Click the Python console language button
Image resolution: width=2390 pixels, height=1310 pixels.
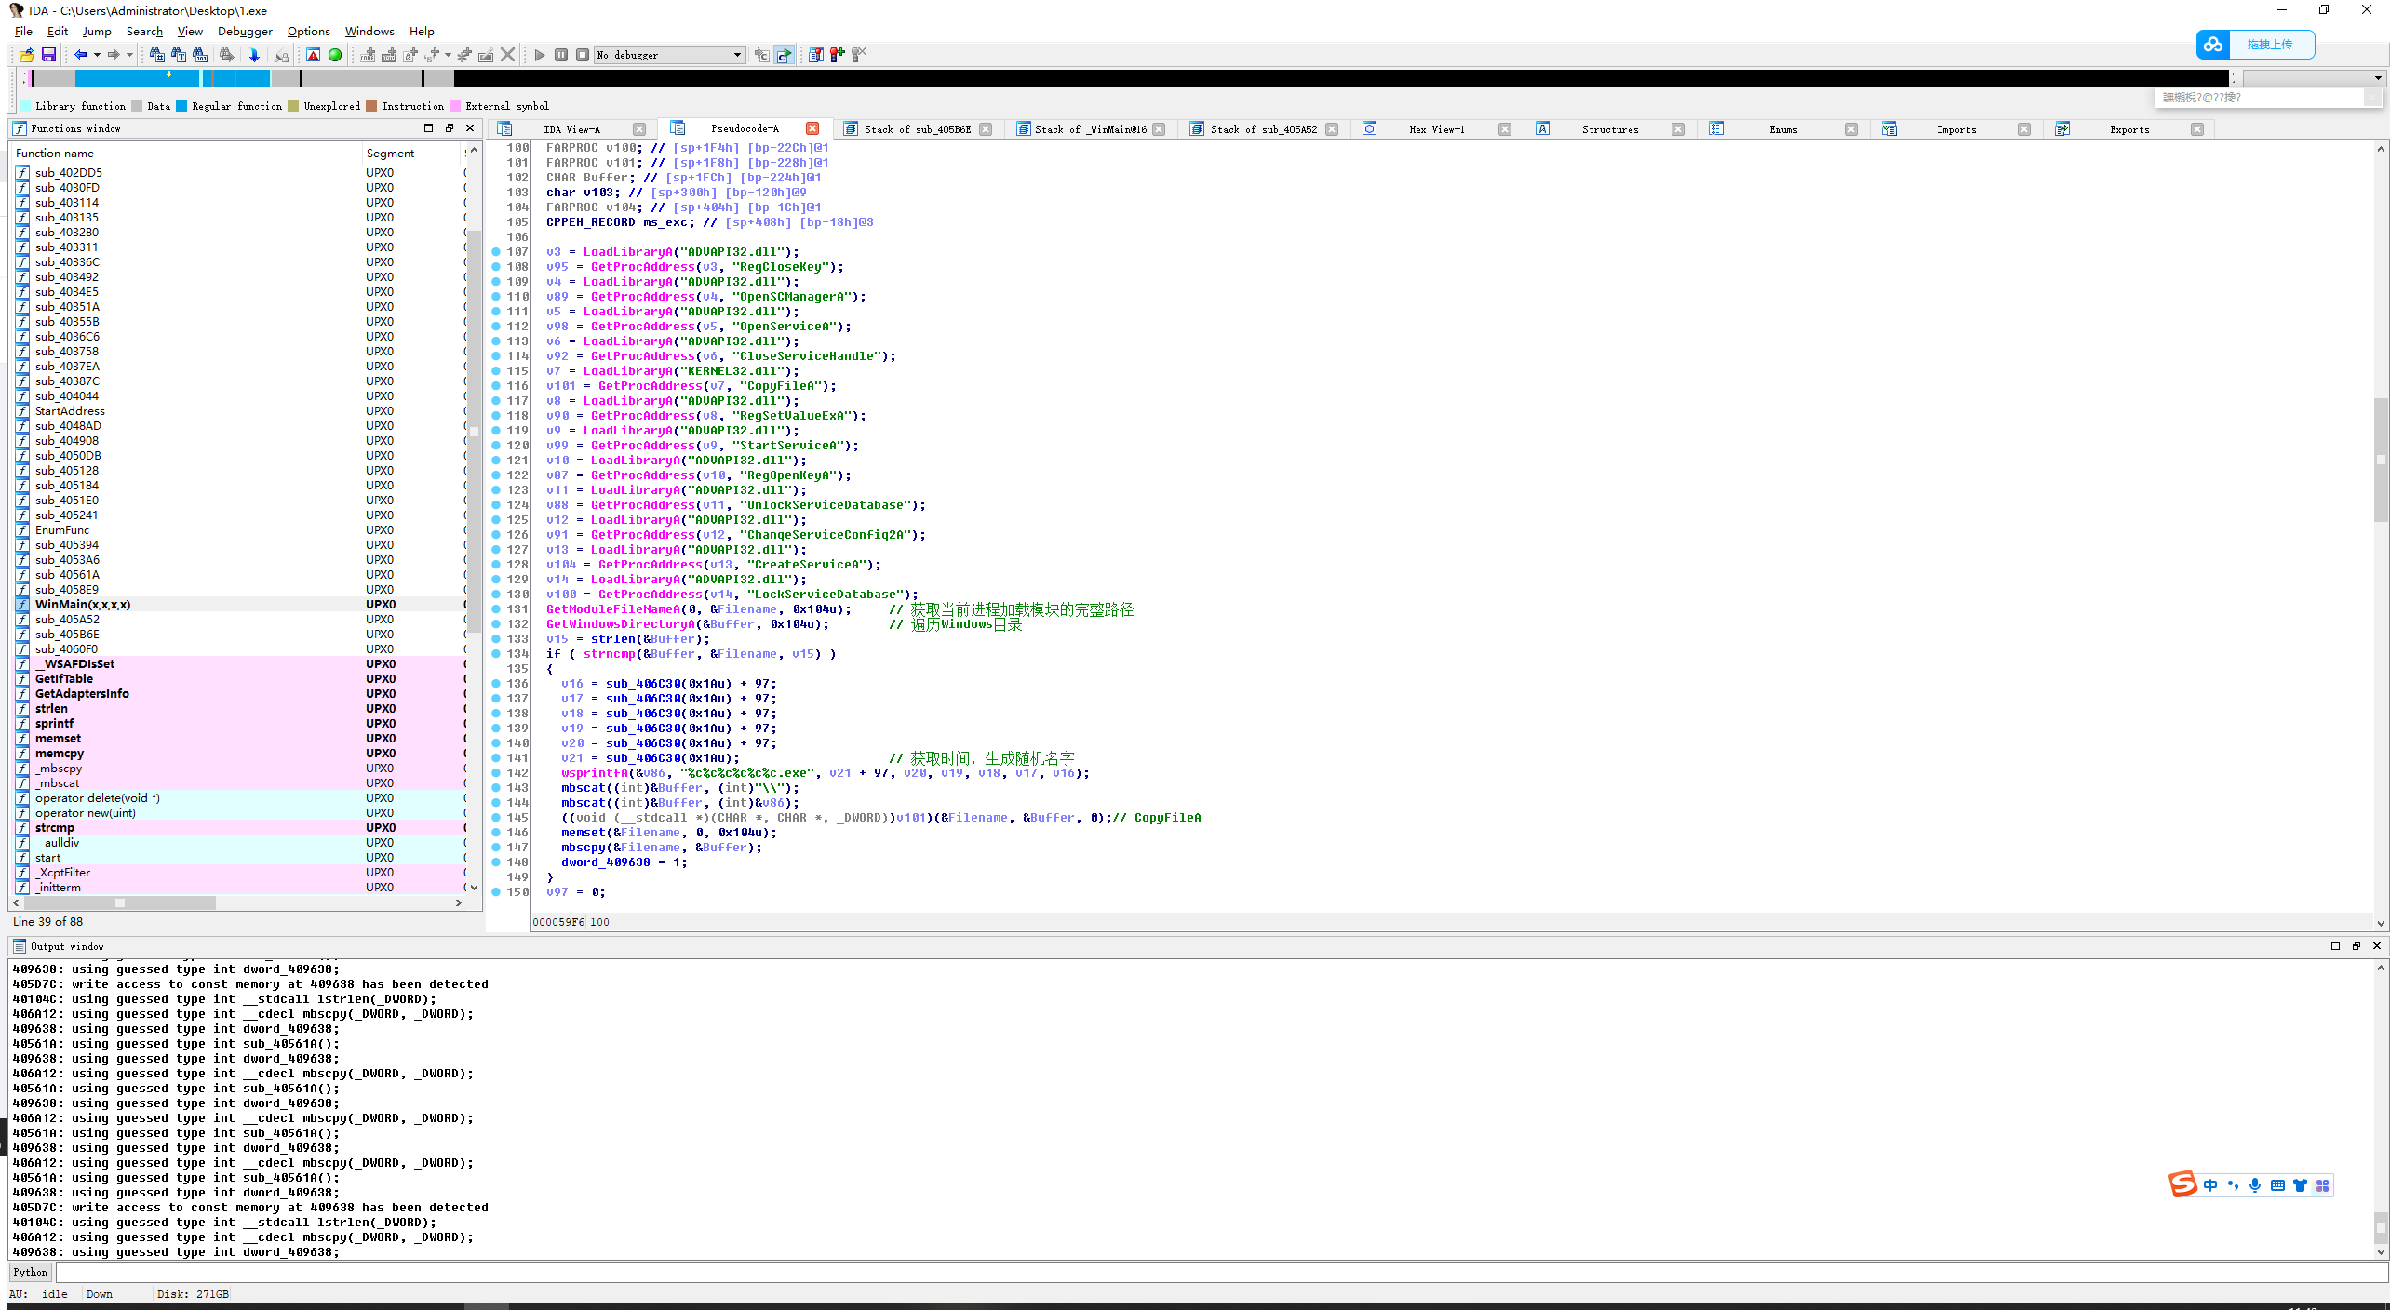coord(31,1272)
